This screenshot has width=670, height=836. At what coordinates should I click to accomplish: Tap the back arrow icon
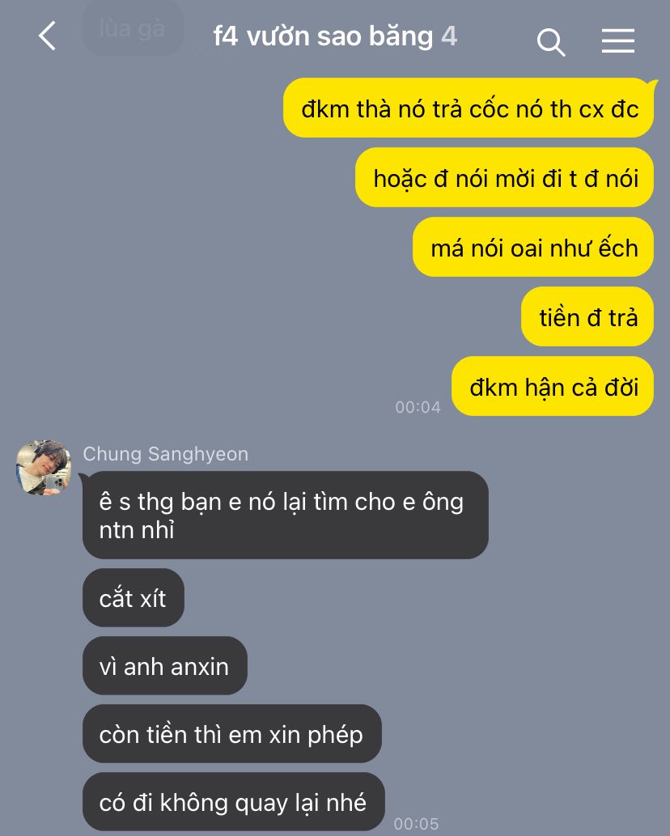pos(48,36)
